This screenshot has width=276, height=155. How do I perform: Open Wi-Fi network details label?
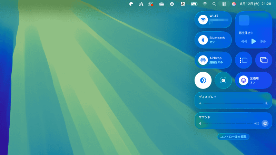219,20
